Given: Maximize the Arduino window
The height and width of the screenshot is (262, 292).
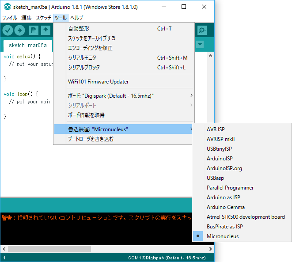Looking at the screenshot, I should coord(184,7).
